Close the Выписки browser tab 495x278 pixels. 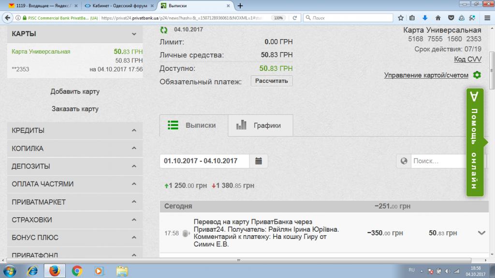pos(228,6)
